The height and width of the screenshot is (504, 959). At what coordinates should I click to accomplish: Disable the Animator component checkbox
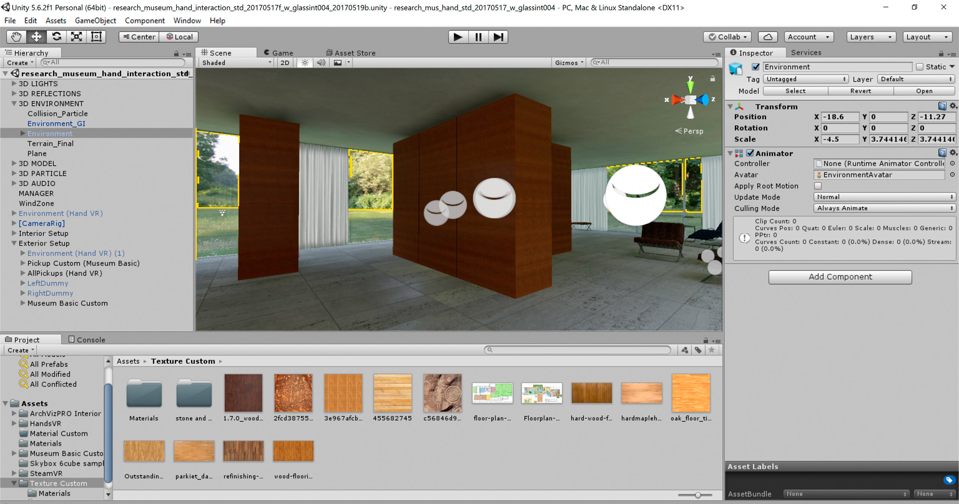pos(750,153)
